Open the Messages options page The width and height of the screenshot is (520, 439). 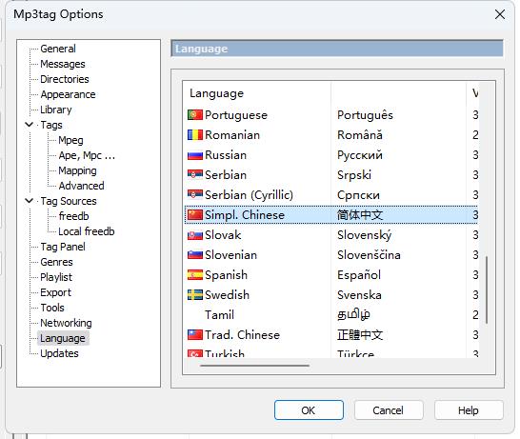click(63, 64)
